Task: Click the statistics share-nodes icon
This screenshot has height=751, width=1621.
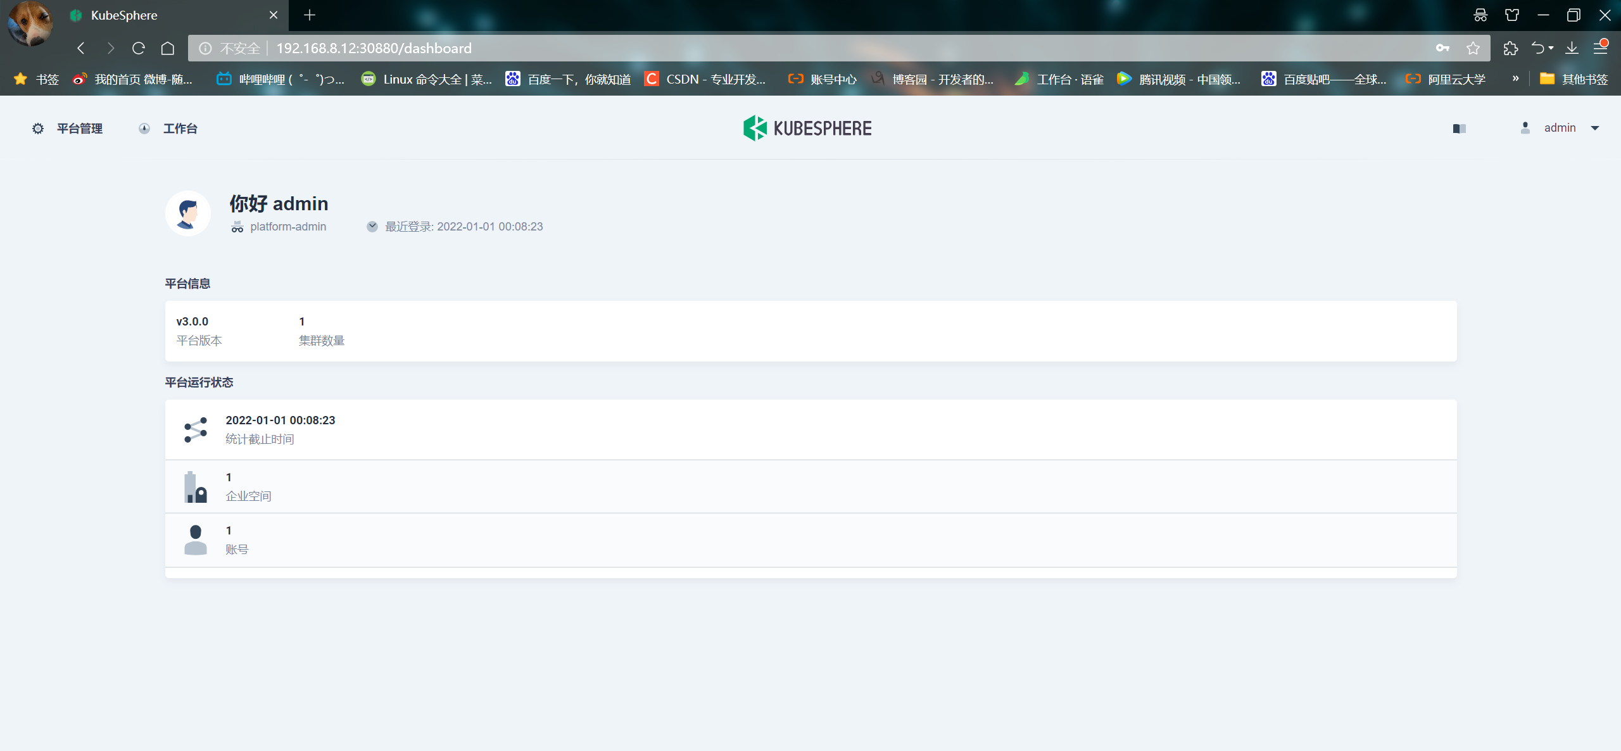Action: pyautogui.click(x=196, y=430)
